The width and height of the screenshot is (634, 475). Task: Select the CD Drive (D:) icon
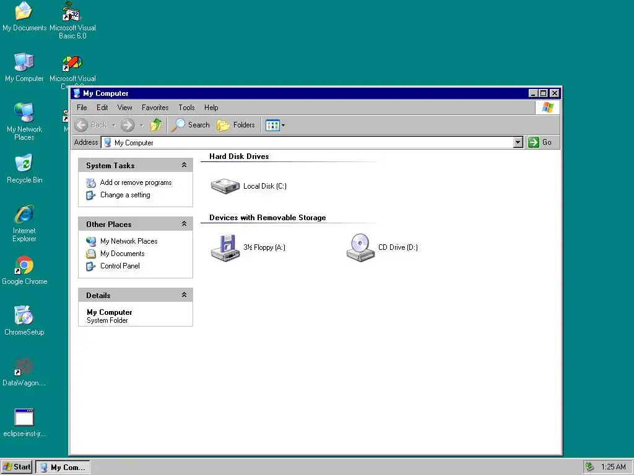point(360,247)
